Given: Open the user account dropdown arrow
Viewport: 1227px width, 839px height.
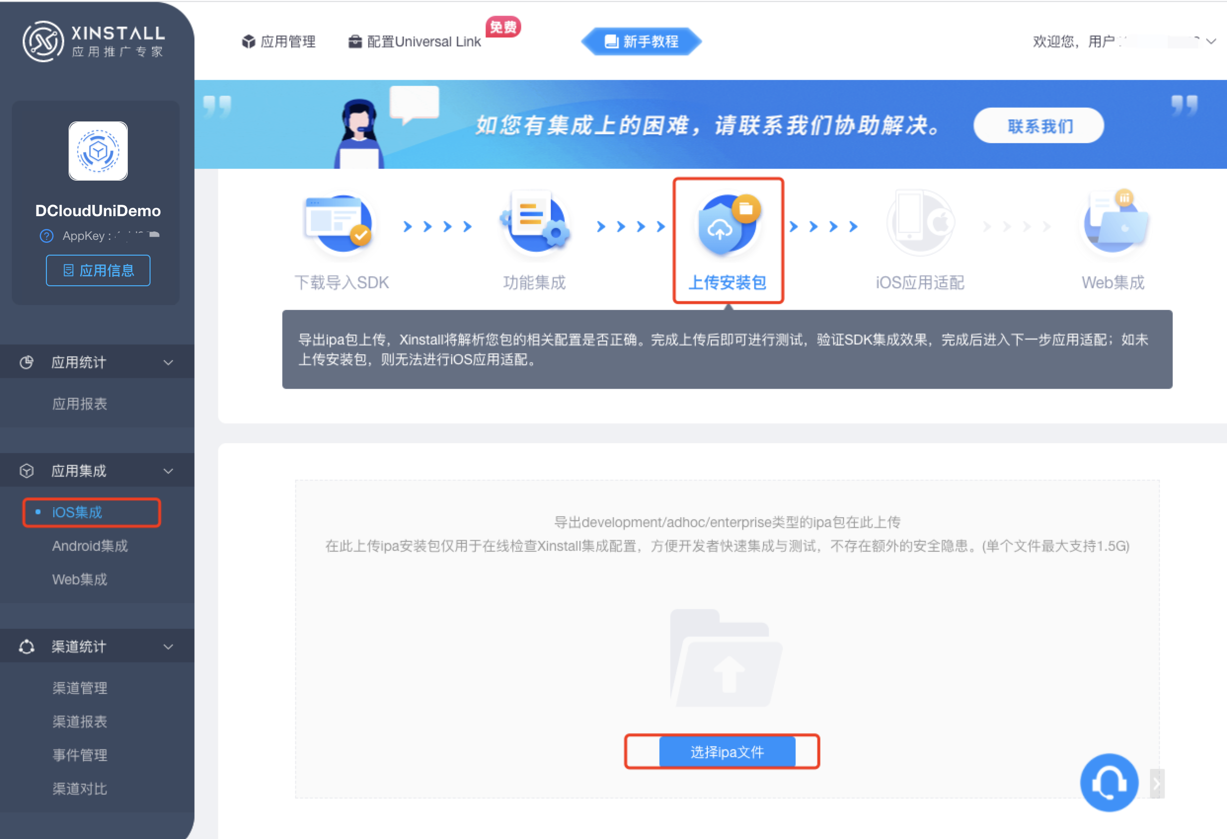Looking at the screenshot, I should pos(1211,41).
